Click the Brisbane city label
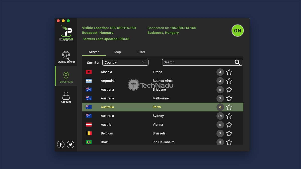This screenshot has height=169, width=301. click(159, 90)
